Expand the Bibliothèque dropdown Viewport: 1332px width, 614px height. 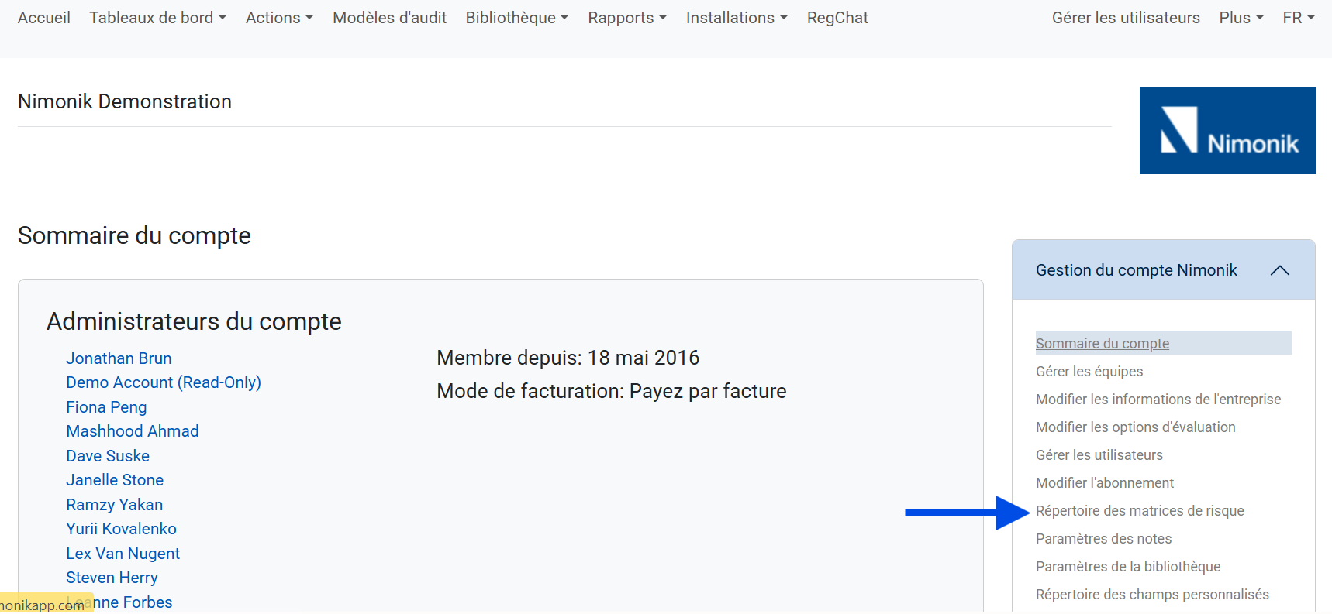(x=517, y=18)
